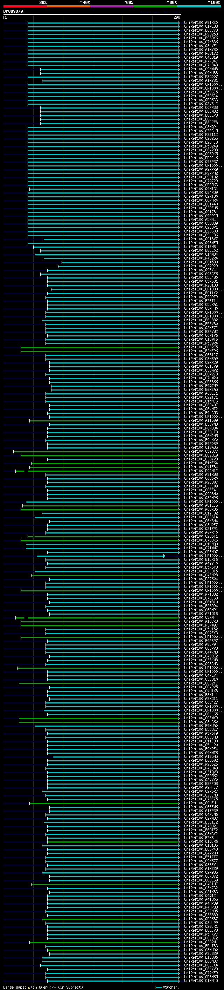
Task: Click the orange ~40% identity legend bar
Action: 69,6
